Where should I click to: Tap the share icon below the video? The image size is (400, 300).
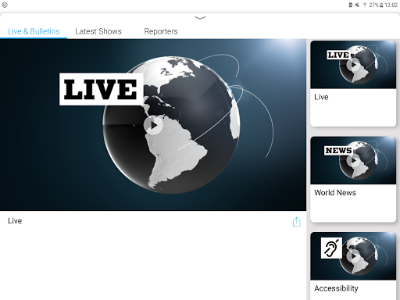point(296,222)
